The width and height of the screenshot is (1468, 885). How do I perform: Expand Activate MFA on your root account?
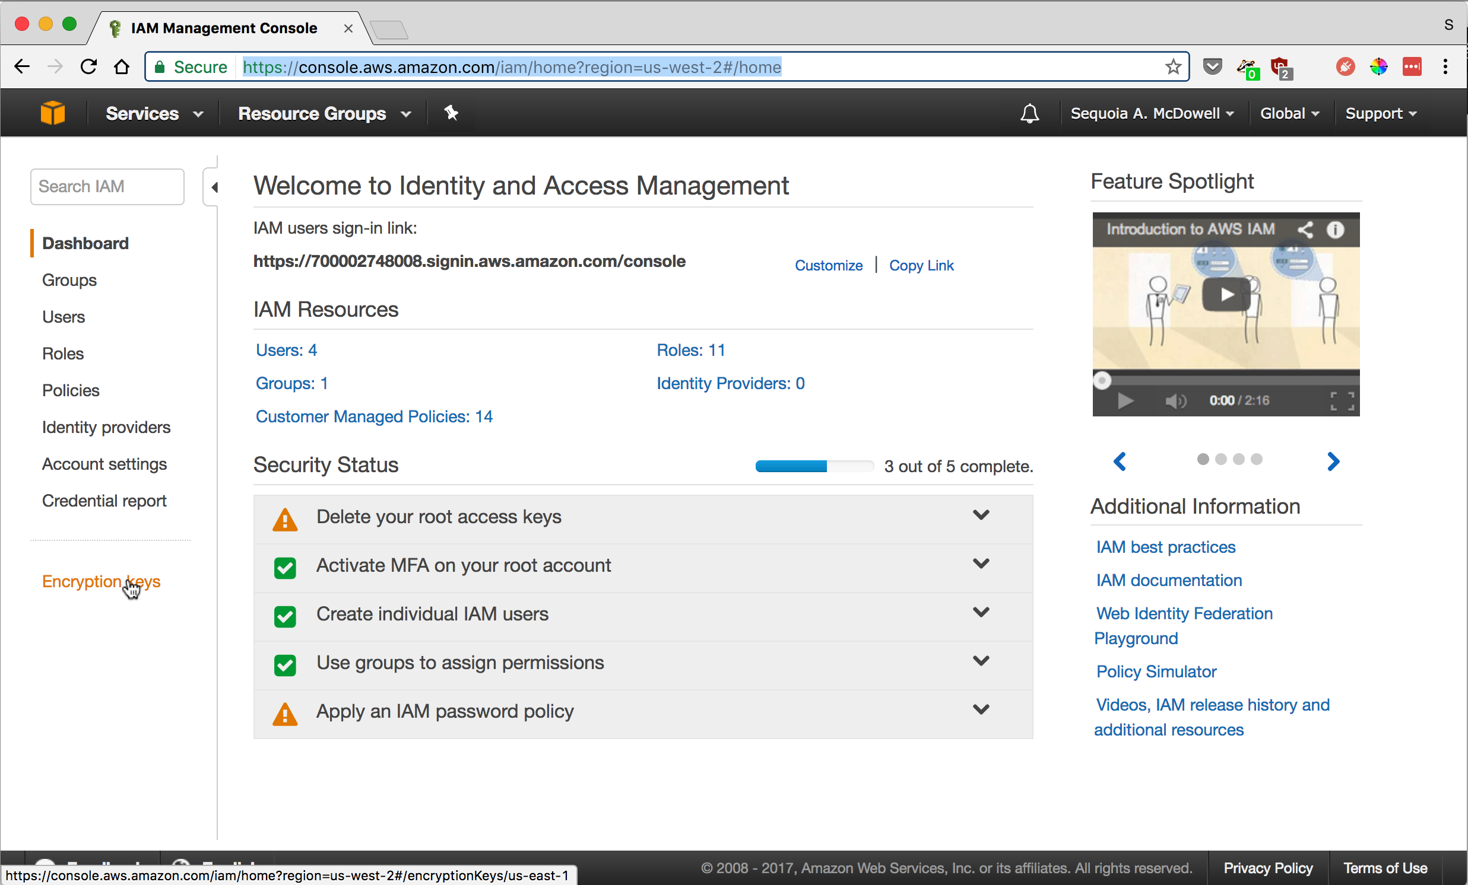pyautogui.click(x=981, y=564)
